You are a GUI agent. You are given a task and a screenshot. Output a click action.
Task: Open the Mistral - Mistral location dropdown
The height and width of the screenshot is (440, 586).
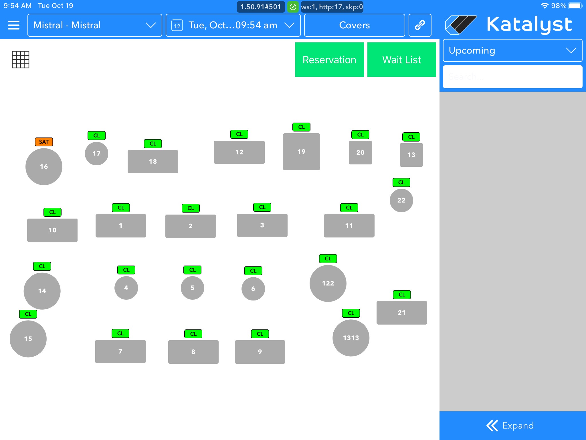(x=95, y=25)
